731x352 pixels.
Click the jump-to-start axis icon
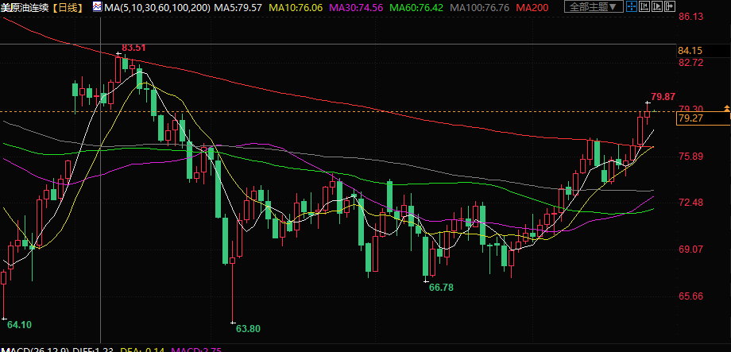tap(644, 6)
